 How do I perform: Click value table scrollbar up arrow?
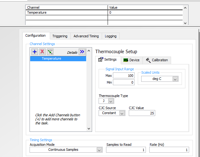tap(185, 8)
